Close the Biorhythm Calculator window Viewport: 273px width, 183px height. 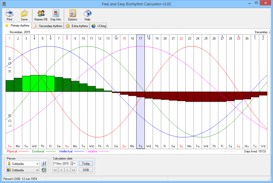(266, 3)
